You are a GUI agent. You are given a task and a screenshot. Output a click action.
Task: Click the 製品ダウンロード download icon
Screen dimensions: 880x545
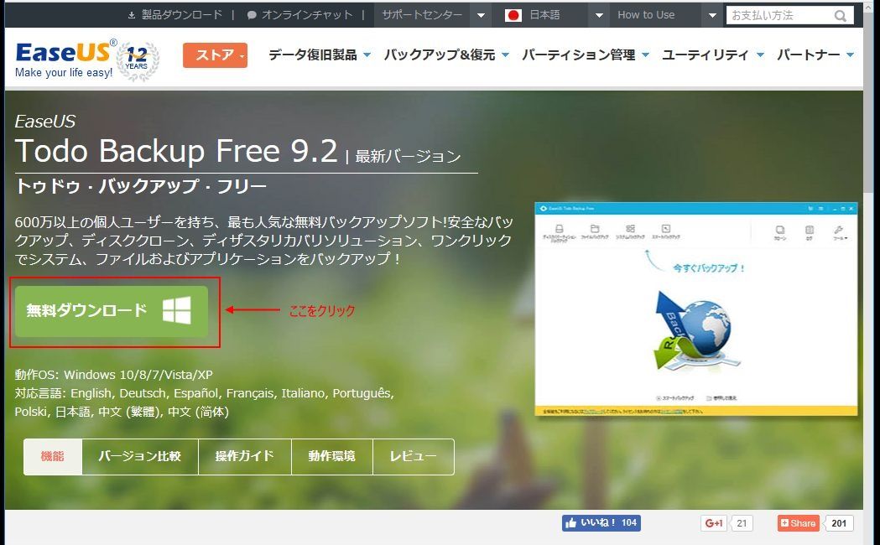[x=132, y=15]
